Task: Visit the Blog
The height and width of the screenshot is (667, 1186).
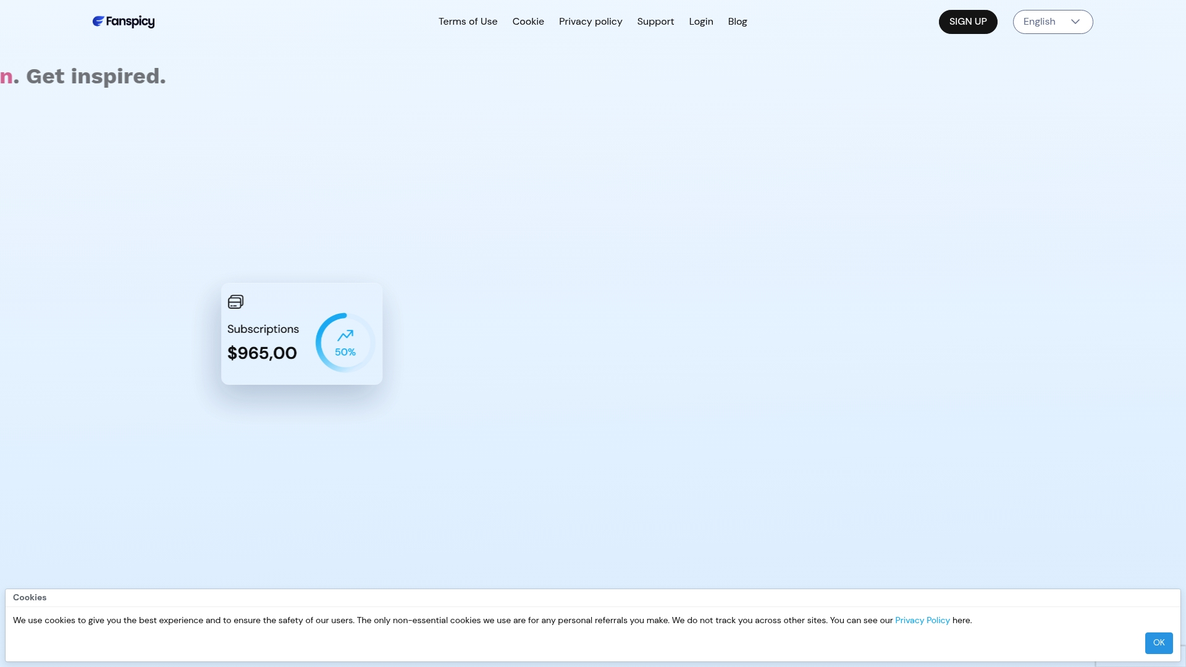Action: [x=737, y=22]
